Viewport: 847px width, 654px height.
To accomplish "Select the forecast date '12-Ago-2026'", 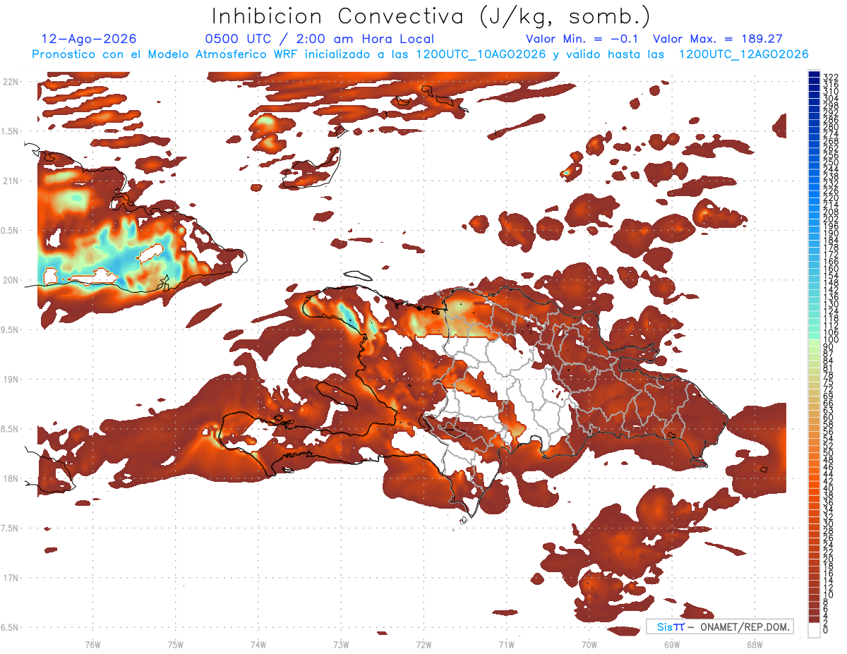I will click(89, 39).
